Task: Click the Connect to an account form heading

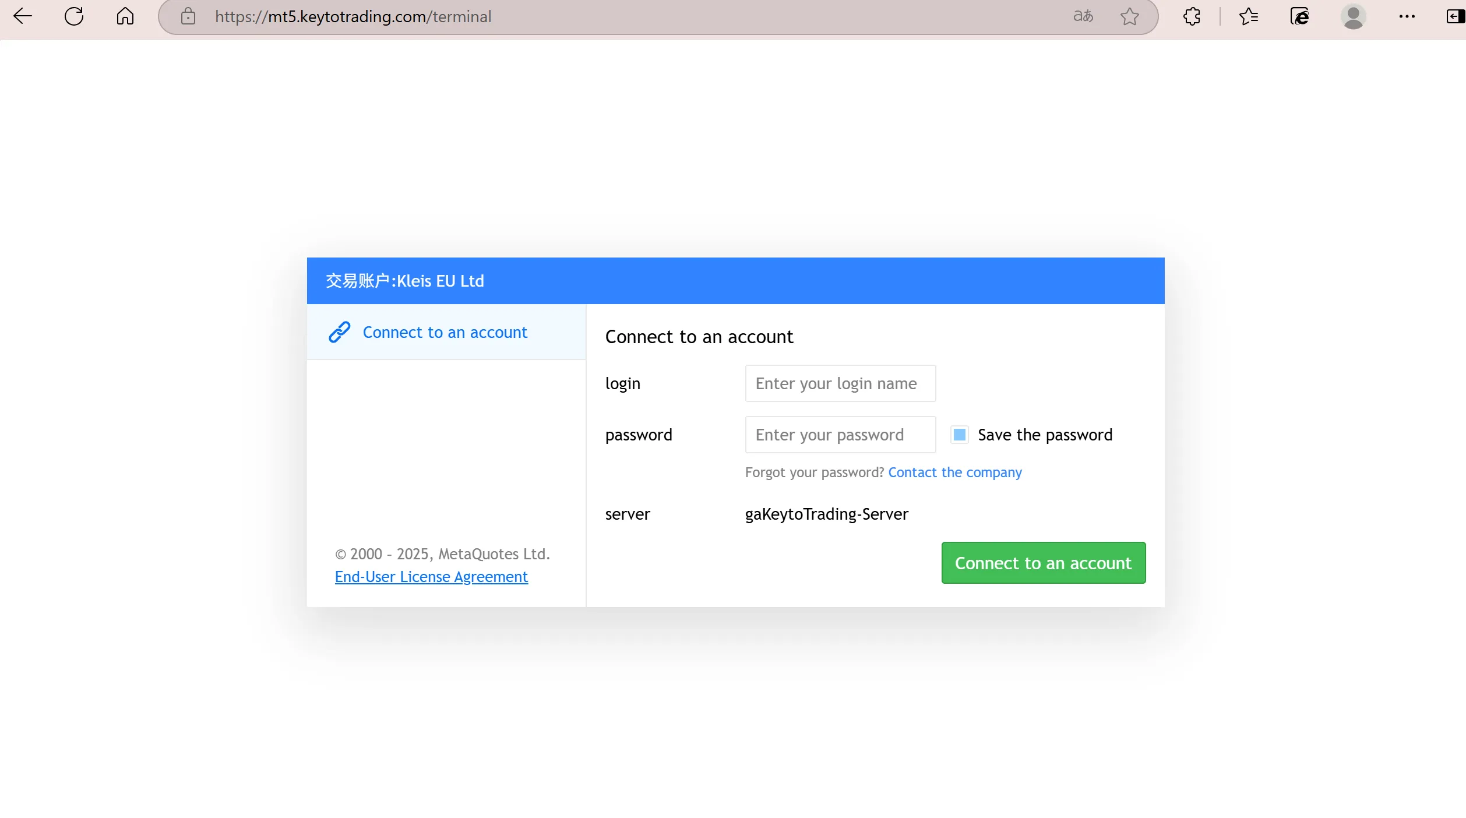Action: point(699,337)
